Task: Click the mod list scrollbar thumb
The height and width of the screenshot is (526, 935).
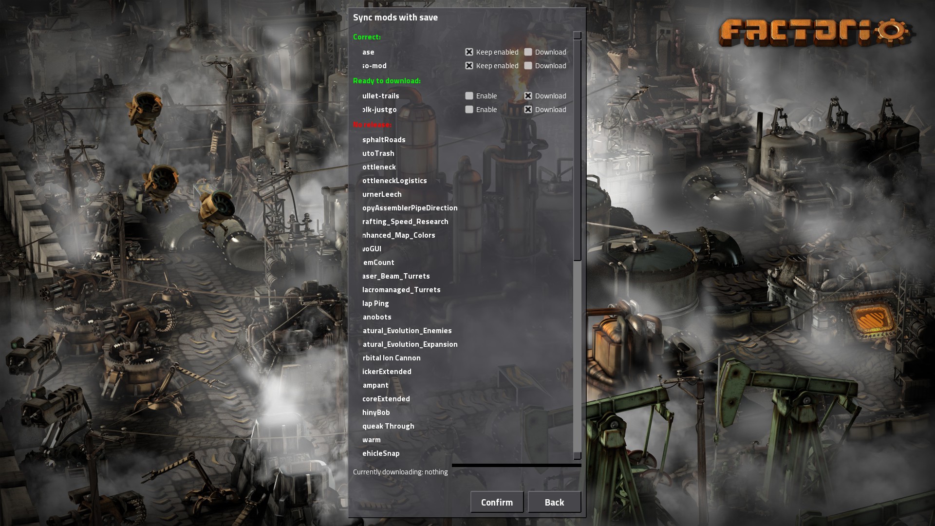Action: tap(578, 150)
